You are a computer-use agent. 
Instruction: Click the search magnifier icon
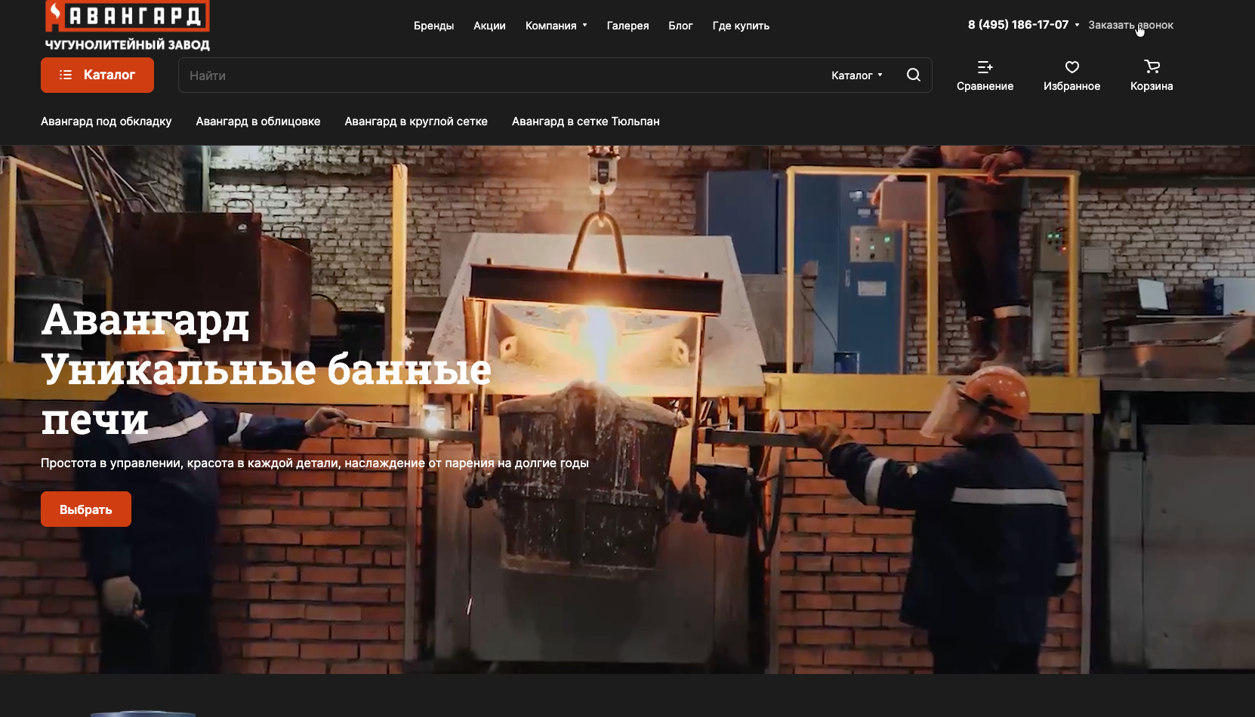click(x=913, y=75)
